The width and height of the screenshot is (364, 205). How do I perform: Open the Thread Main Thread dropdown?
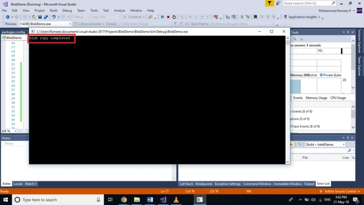(144, 24)
